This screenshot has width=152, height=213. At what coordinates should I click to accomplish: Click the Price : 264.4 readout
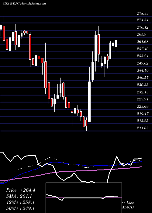[21, 190]
